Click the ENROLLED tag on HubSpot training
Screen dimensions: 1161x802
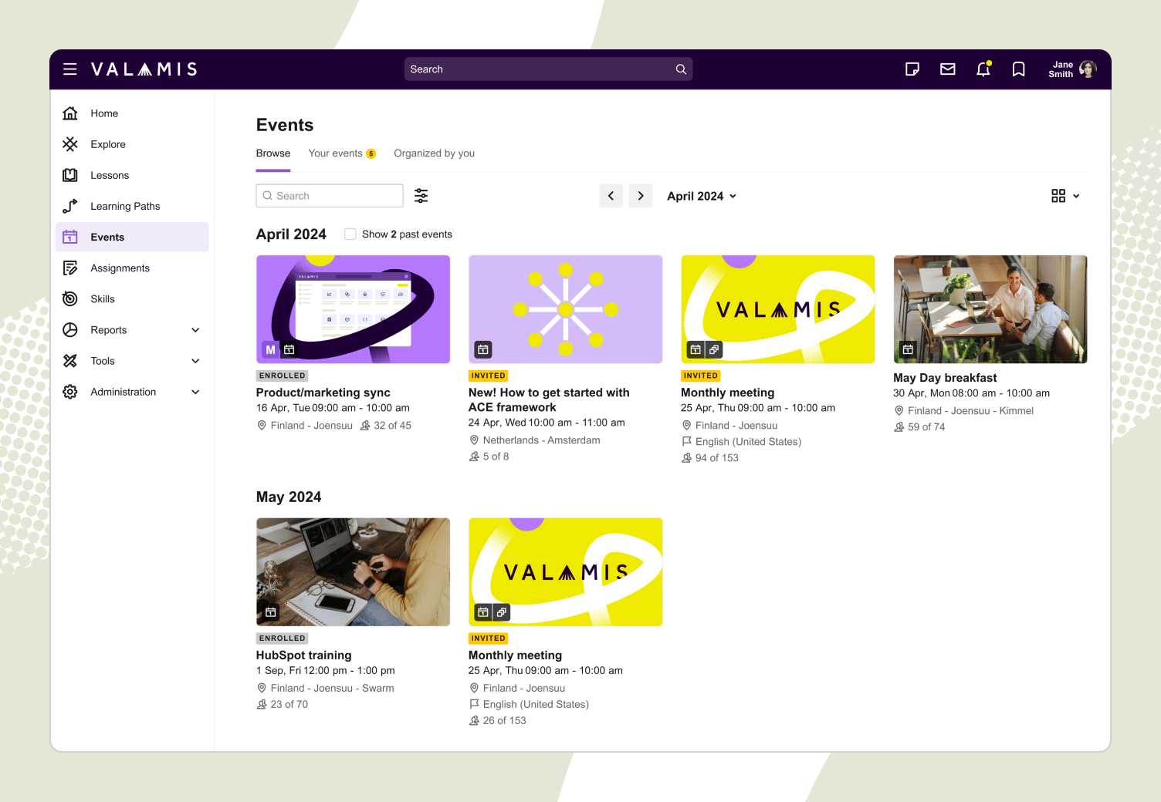pos(283,639)
